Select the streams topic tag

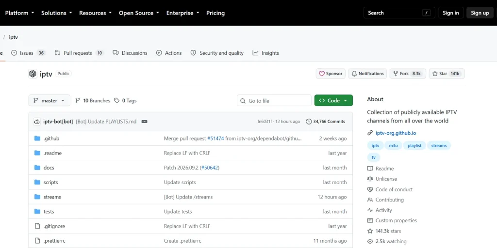(439, 146)
